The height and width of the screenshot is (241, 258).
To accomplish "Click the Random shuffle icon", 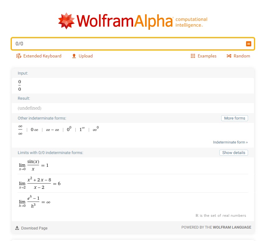I will click(x=229, y=56).
